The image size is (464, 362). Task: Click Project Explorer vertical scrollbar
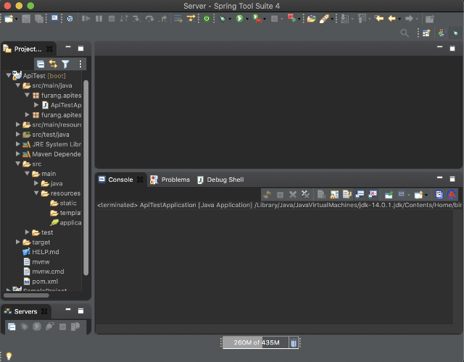[x=86, y=177]
